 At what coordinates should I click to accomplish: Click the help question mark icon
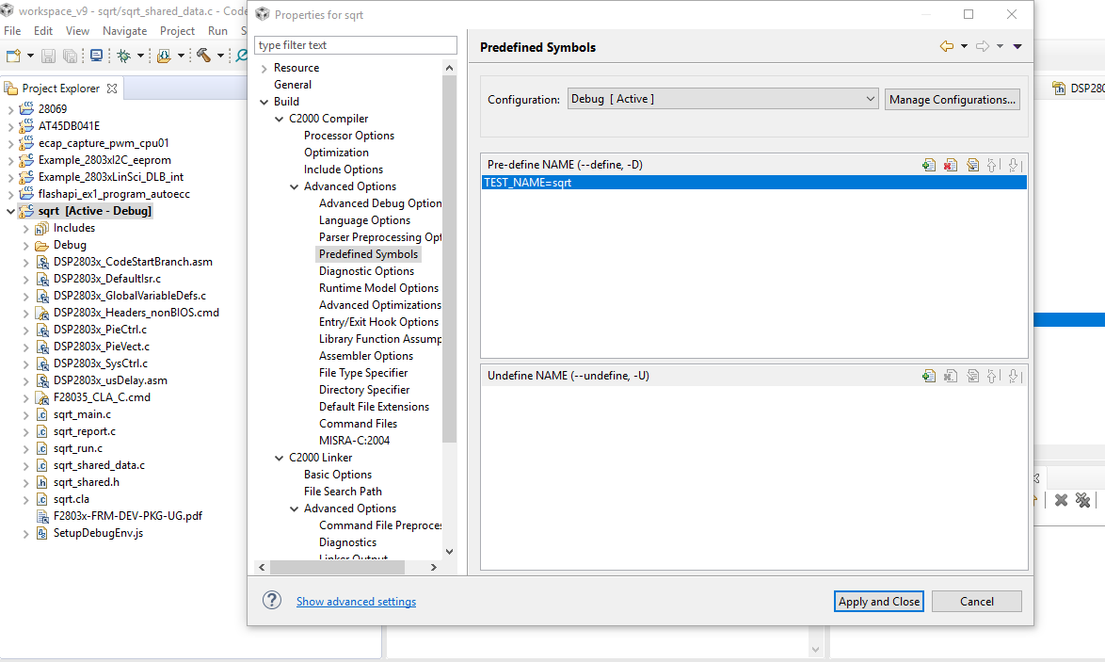[x=272, y=600]
